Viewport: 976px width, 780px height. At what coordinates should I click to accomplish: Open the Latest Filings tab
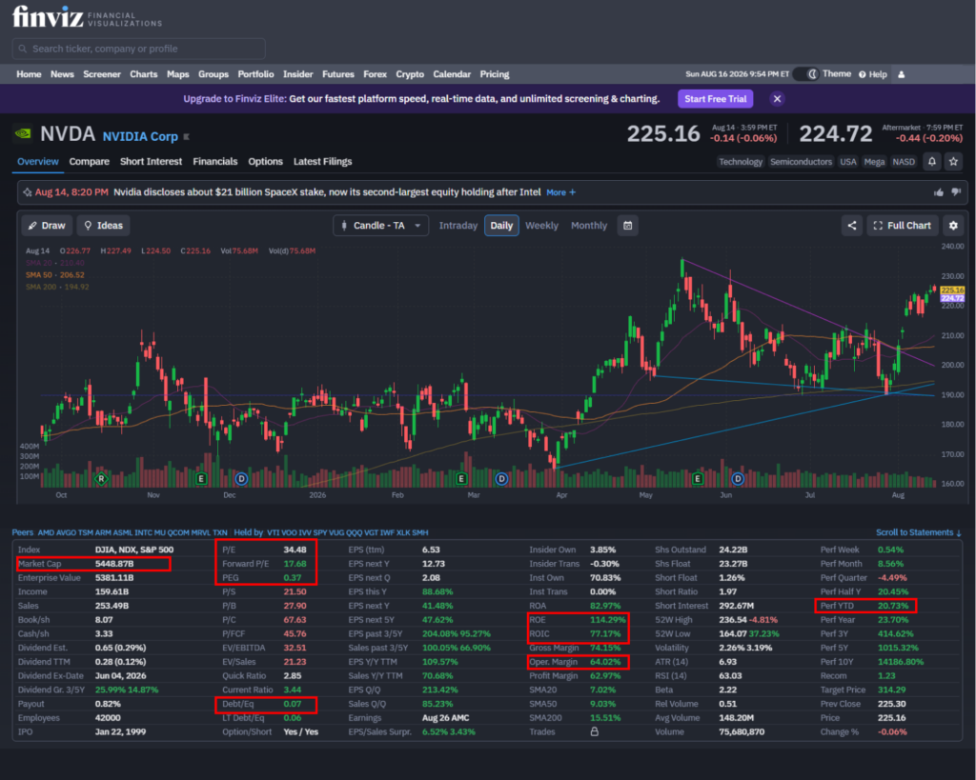tap(322, 161)
